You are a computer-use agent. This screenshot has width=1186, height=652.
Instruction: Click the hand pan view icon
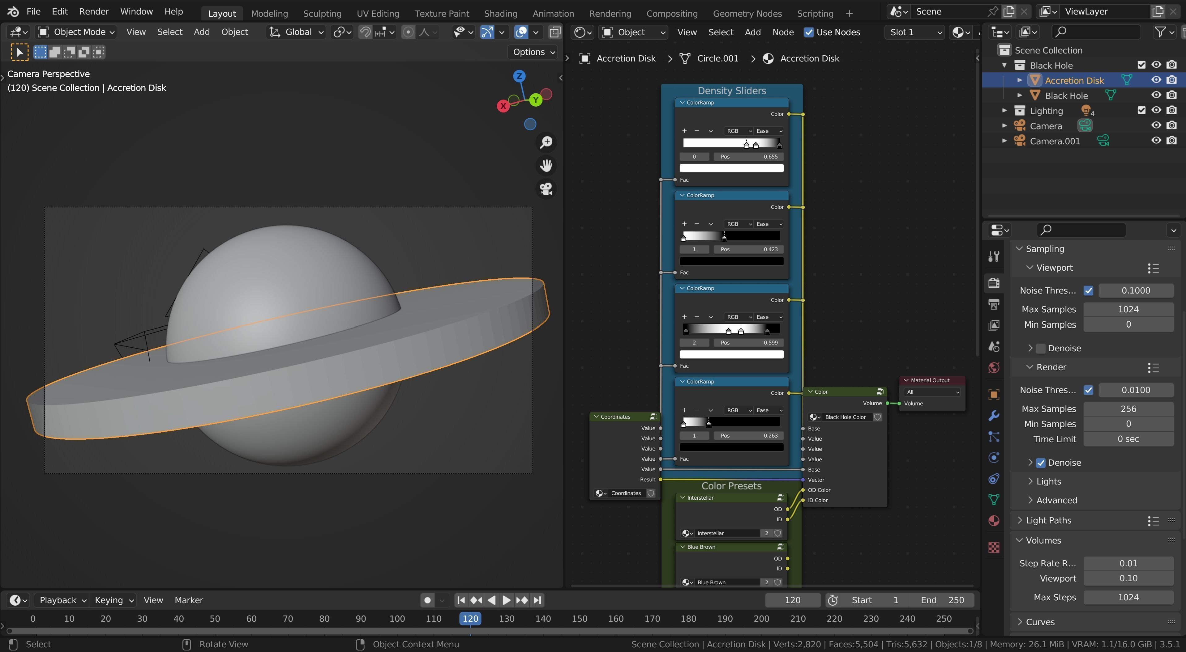(x=546, y=166)
